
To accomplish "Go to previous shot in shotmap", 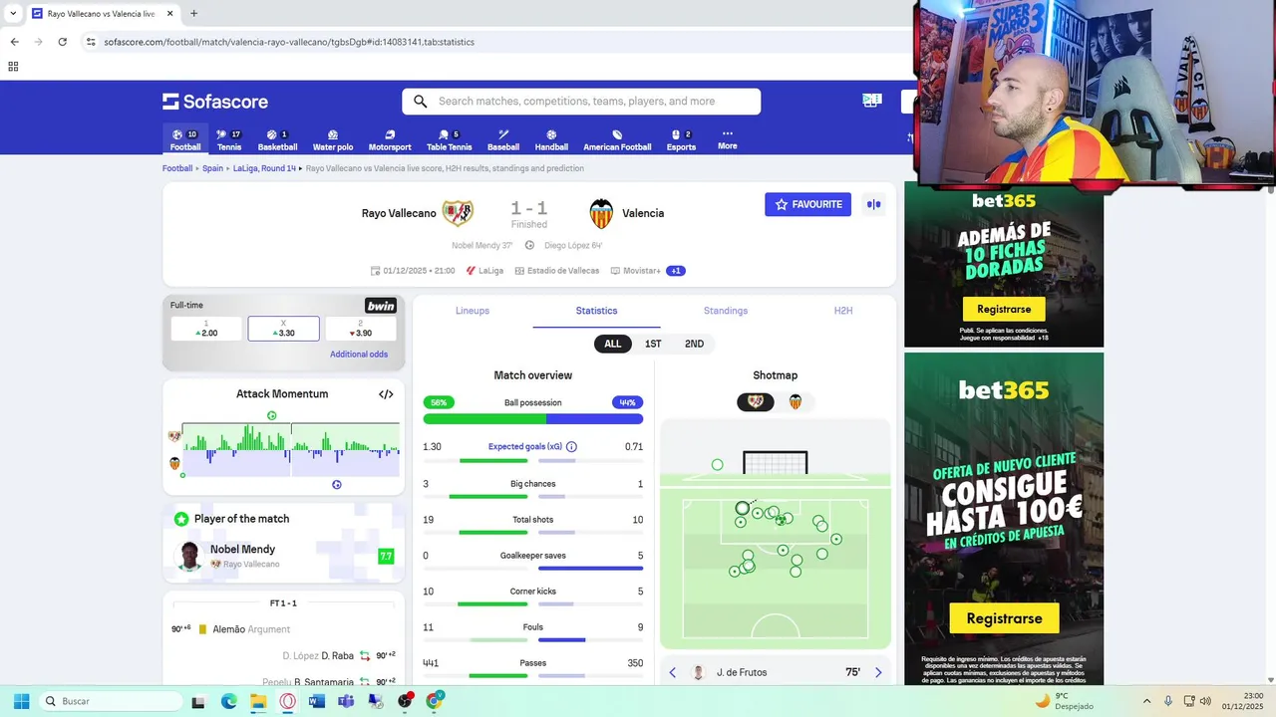I will 672,672.
